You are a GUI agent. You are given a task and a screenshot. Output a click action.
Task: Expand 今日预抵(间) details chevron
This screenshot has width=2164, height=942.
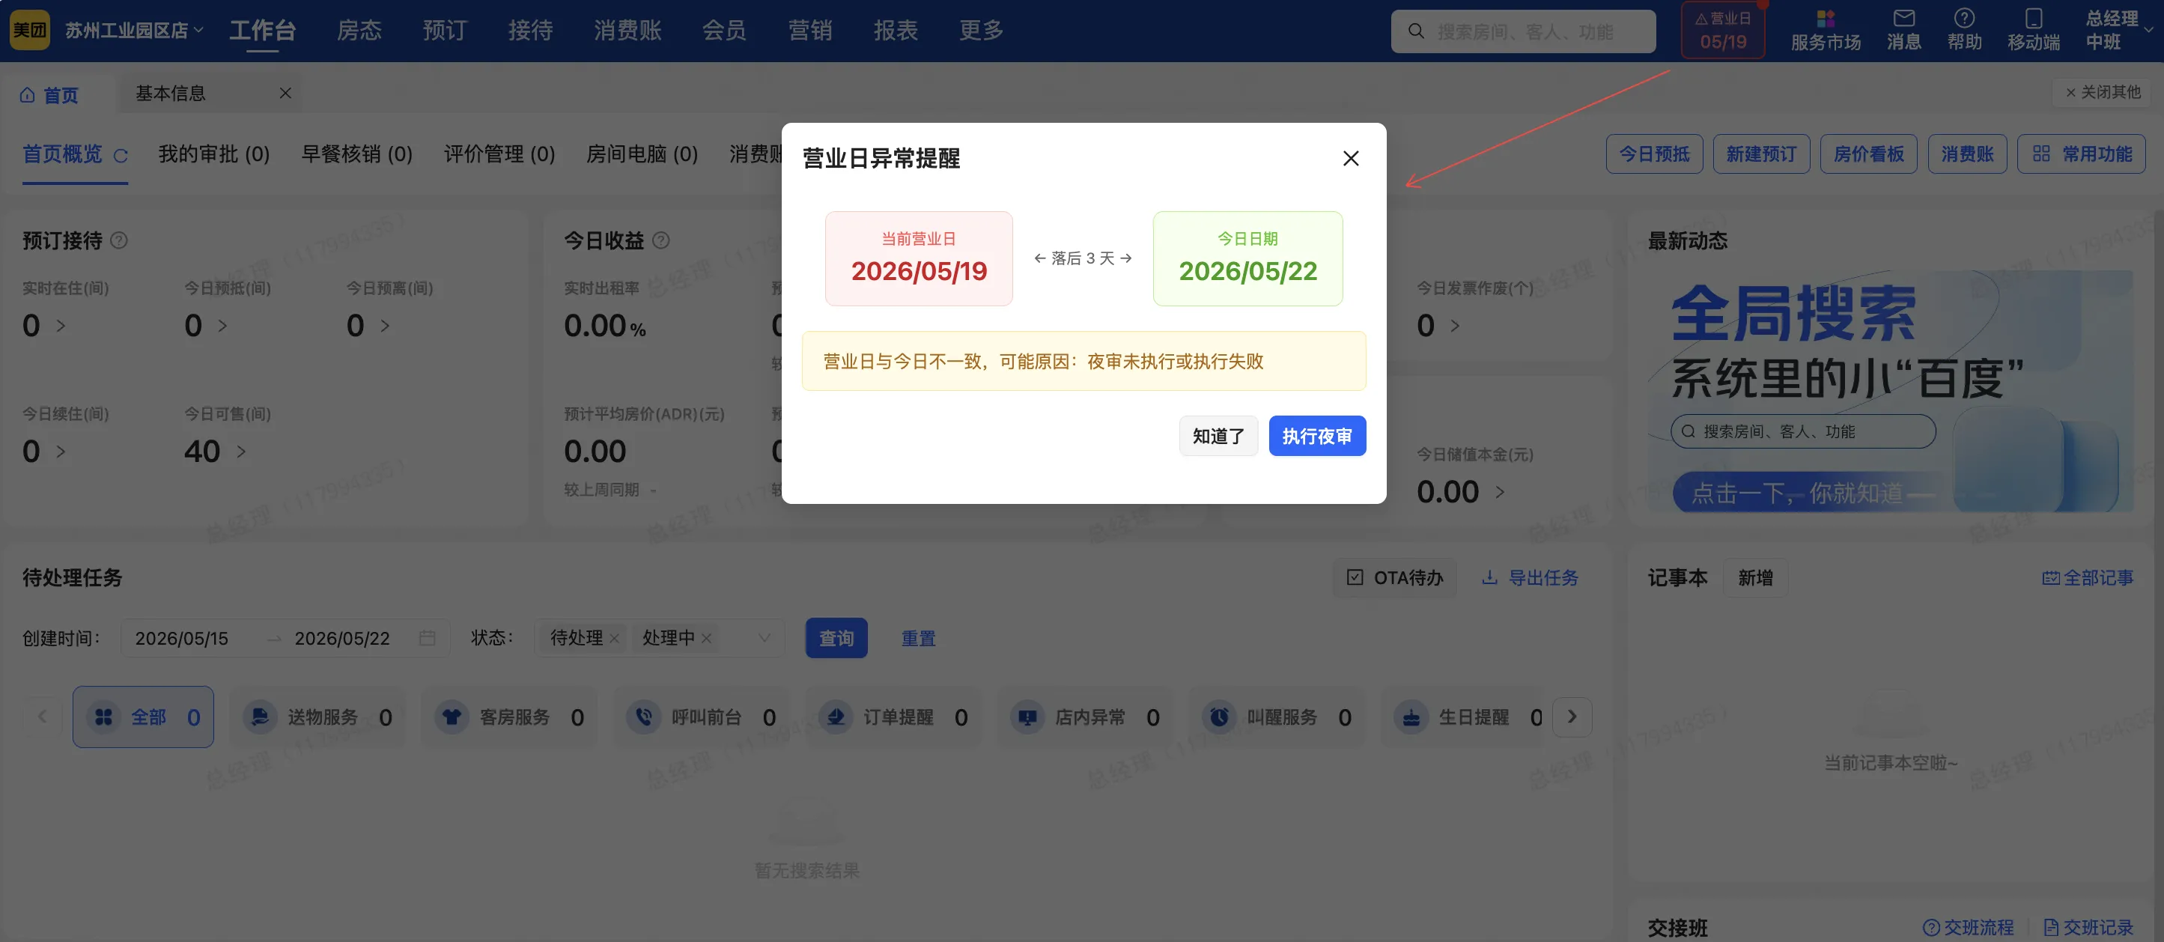coord(222,326)
